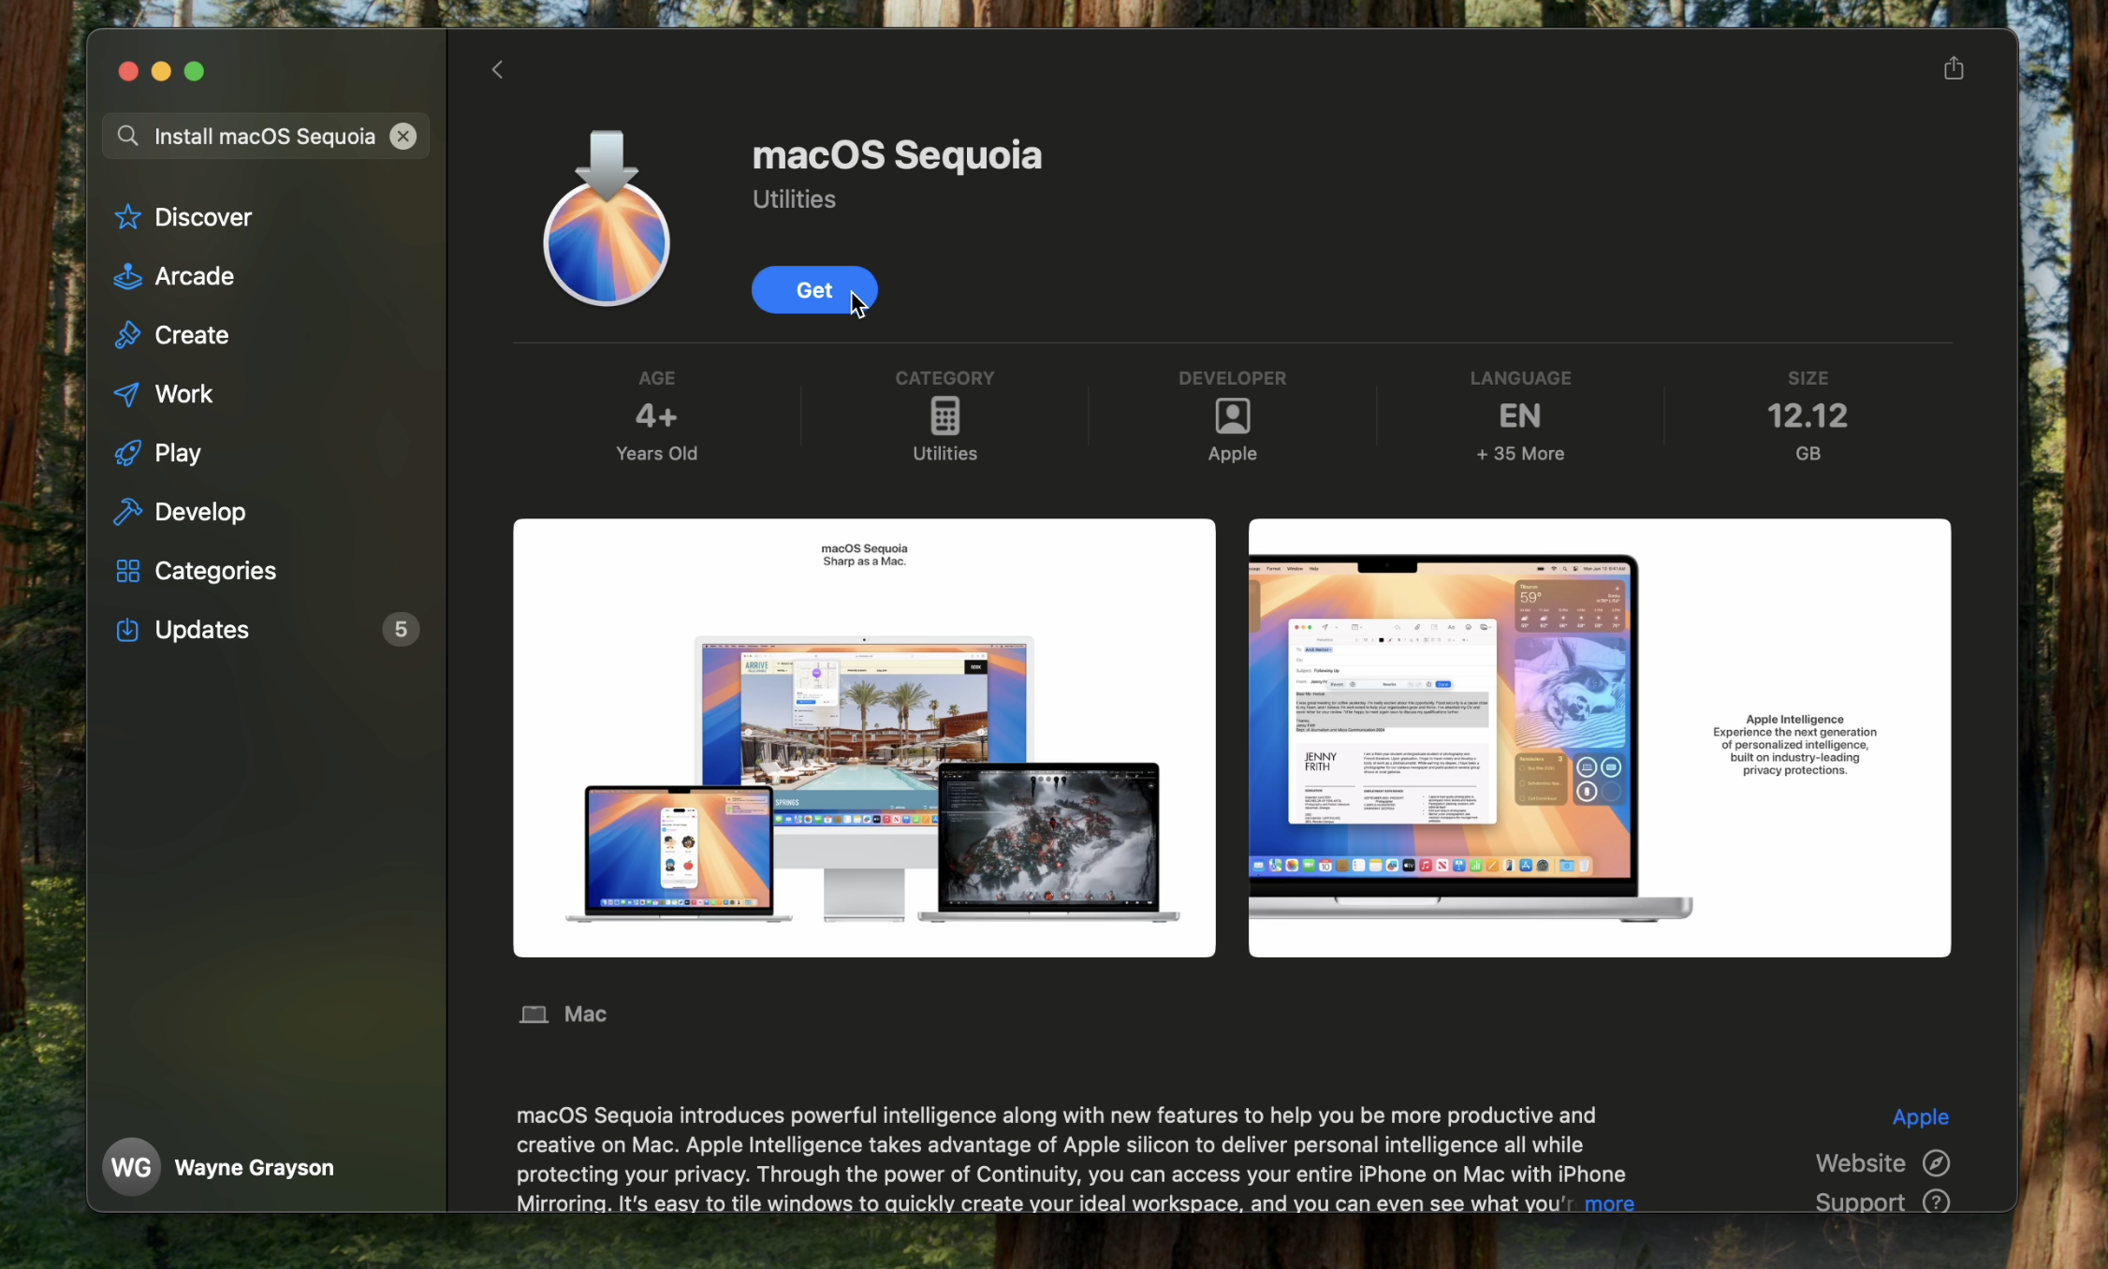Open the Categories grid section
This screenshot has width=2108, height=1269.
[x=128, y=571]
